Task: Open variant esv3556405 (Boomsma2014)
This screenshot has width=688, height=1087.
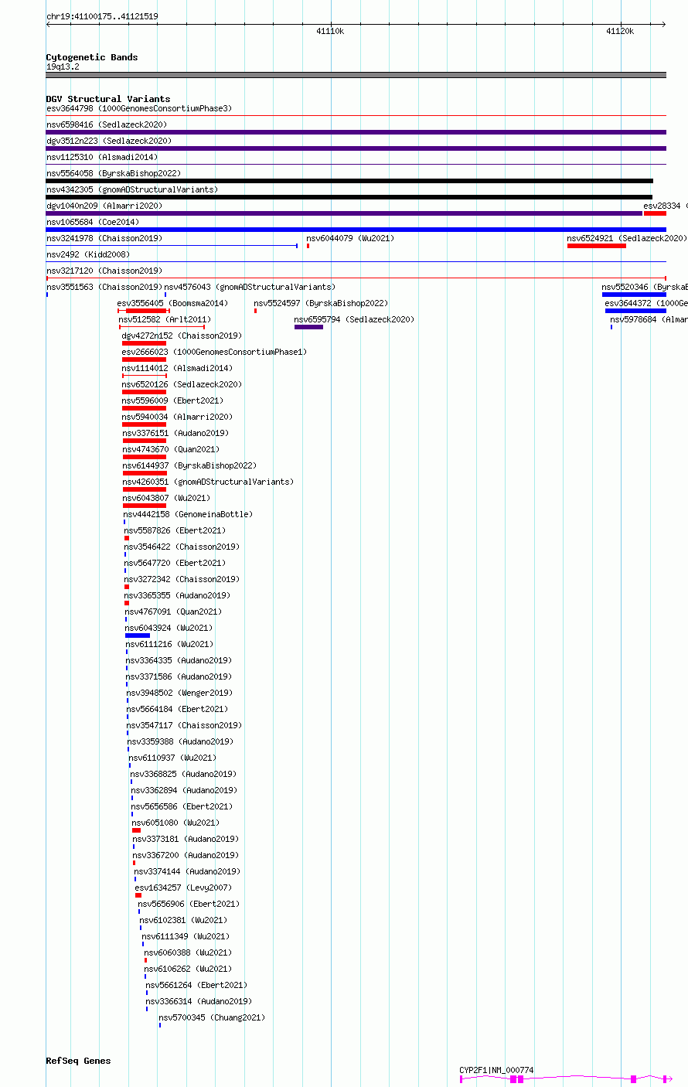Action: click(172, 303)
